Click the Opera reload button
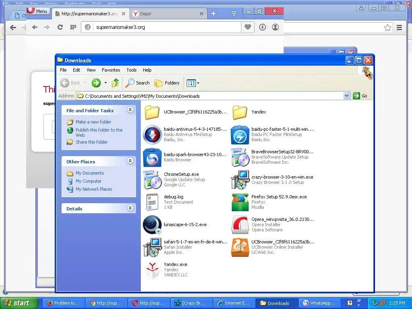Image resolution: width=412 pixels, height=309 pixels. [60, 27]
